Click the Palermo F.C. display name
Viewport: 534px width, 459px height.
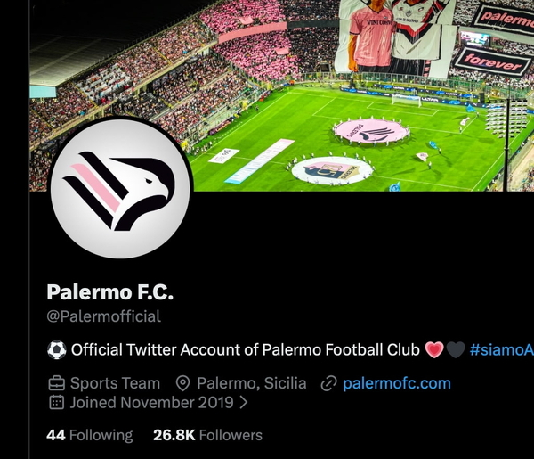point(110,292)
